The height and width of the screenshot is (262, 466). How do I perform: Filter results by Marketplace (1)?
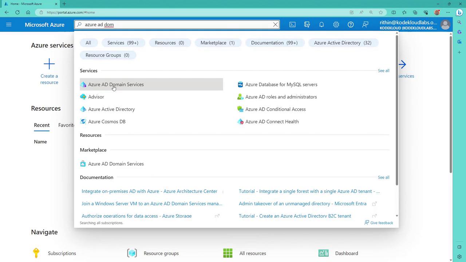coord(217,43)
